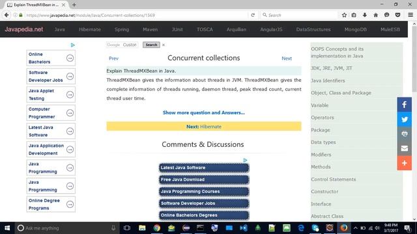Open JDK, JRE, JVM, JIT link
The height and width of the screenshot is (234, 417).
(x=332, y=68)
